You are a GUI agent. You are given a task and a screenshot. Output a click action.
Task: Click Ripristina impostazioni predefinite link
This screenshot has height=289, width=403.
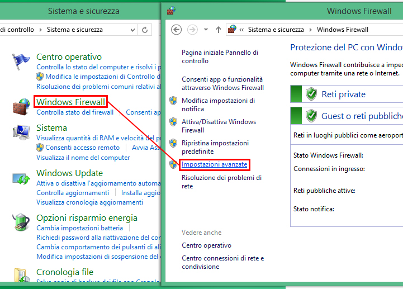pos(215,147)
